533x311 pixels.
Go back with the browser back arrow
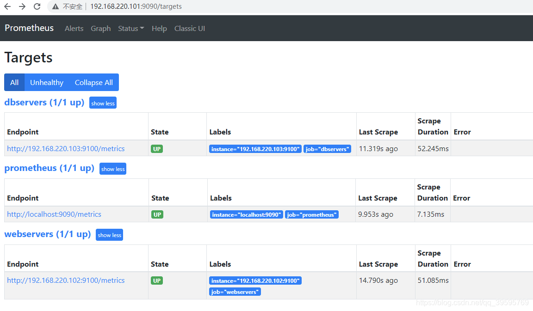click(x=7, y=6)
